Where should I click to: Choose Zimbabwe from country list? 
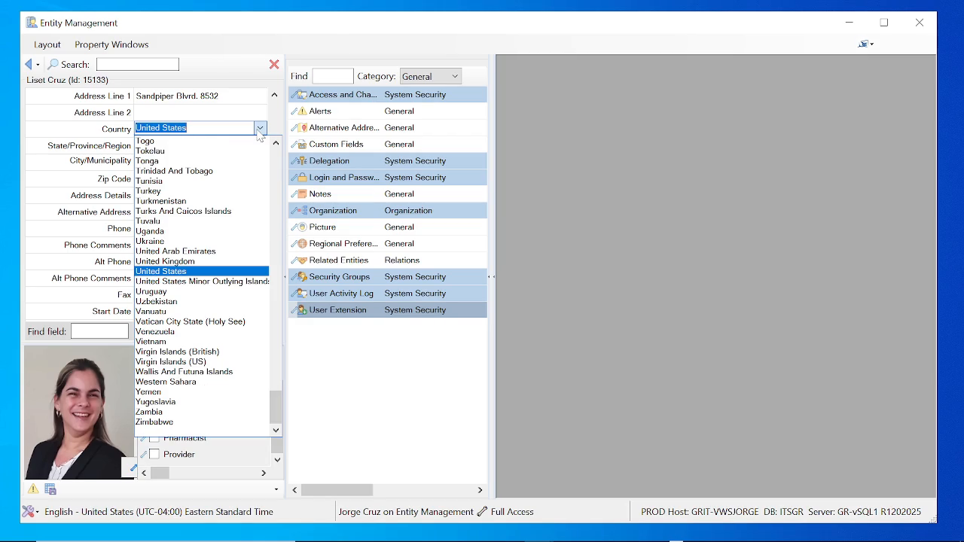click(154, 422)
